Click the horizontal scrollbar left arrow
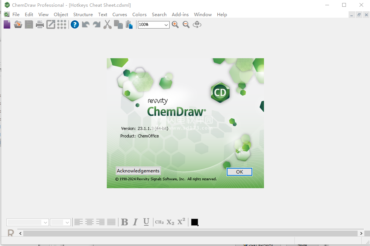This screenshot has height=246, width=370. (x=21, y=234)
